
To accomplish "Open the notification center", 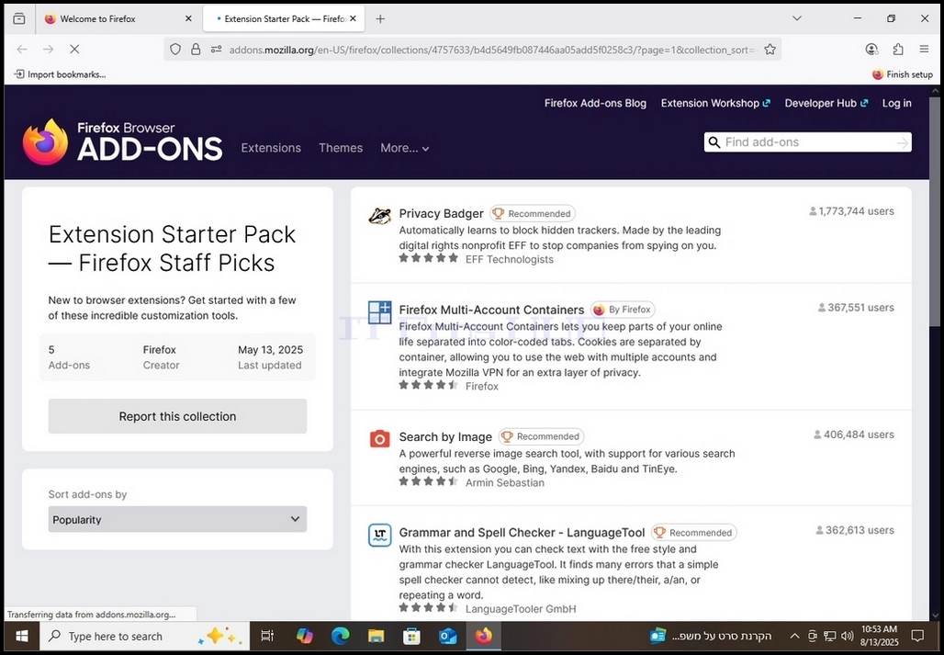I will point(917,637).
